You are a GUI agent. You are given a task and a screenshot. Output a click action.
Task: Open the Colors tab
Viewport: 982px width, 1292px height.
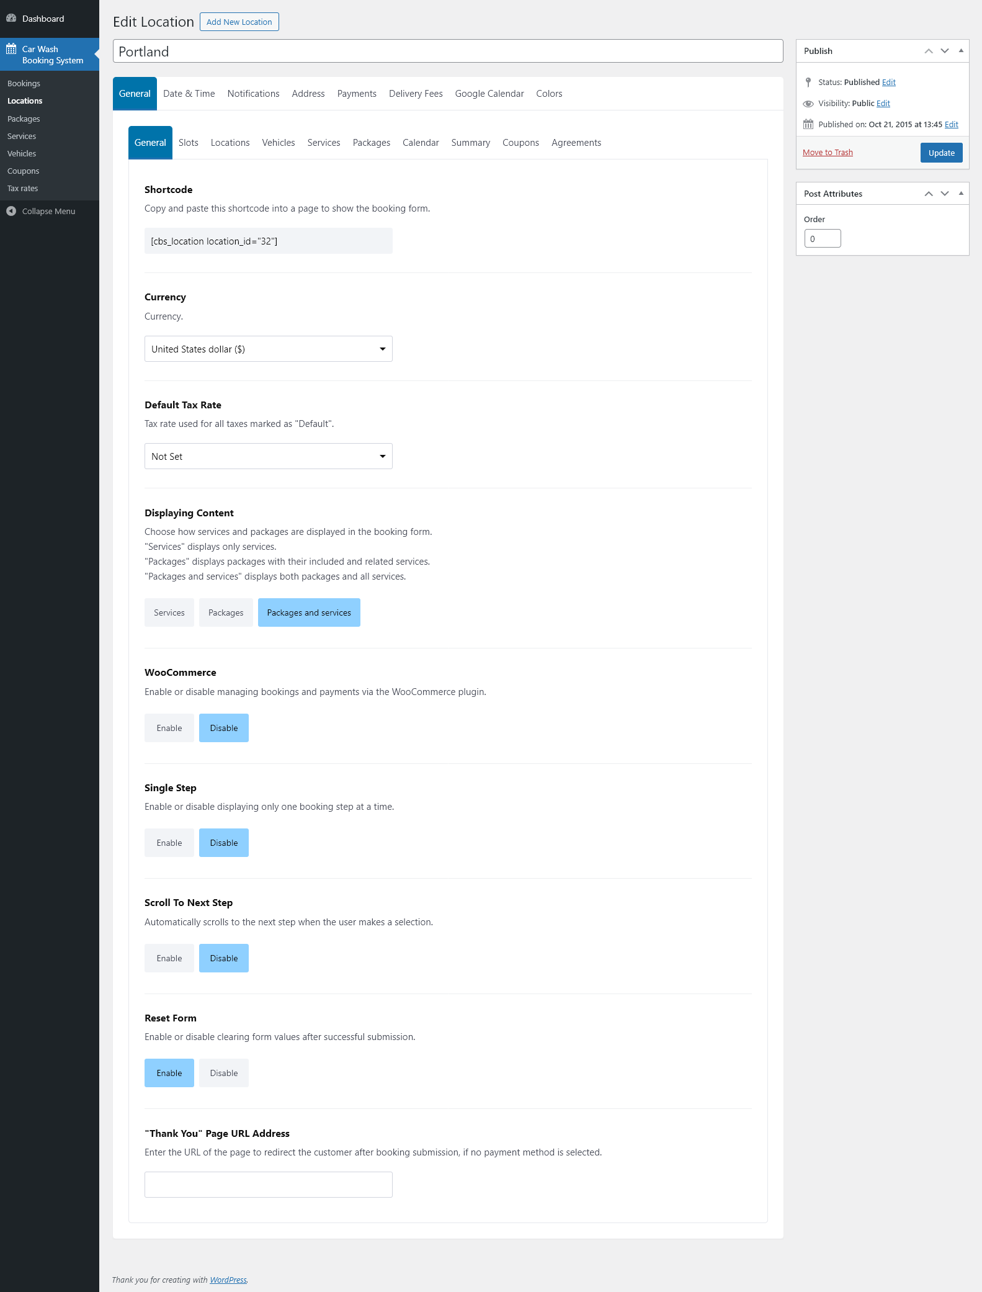(549, 94)
